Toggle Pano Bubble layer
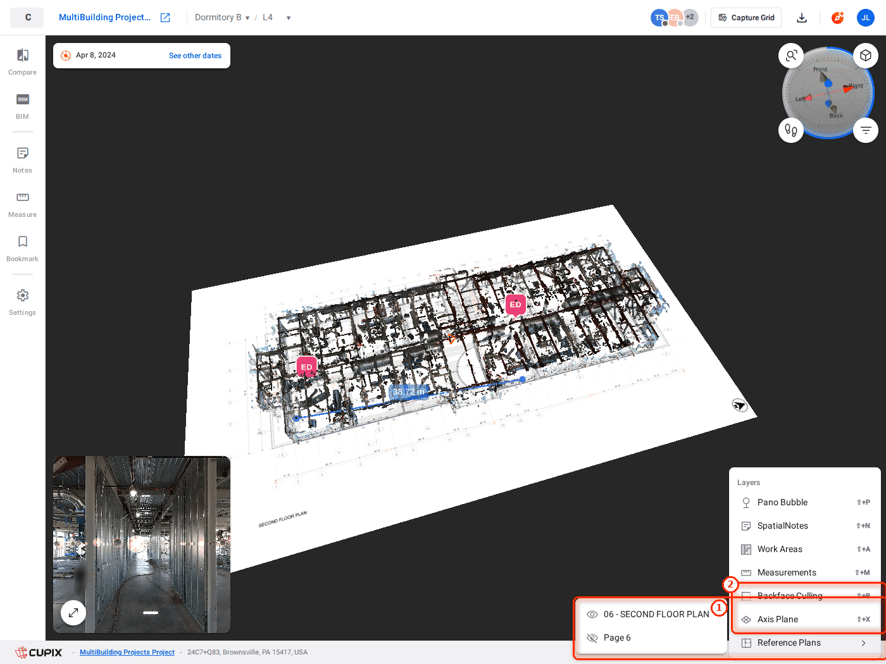 click(x=805, y=502)
